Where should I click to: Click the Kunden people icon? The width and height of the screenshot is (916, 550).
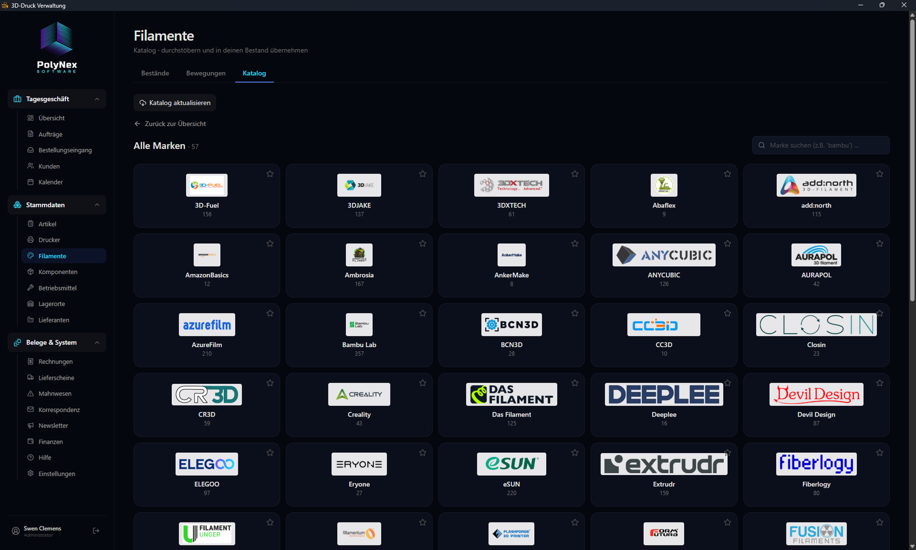click(x=30, y=166)
